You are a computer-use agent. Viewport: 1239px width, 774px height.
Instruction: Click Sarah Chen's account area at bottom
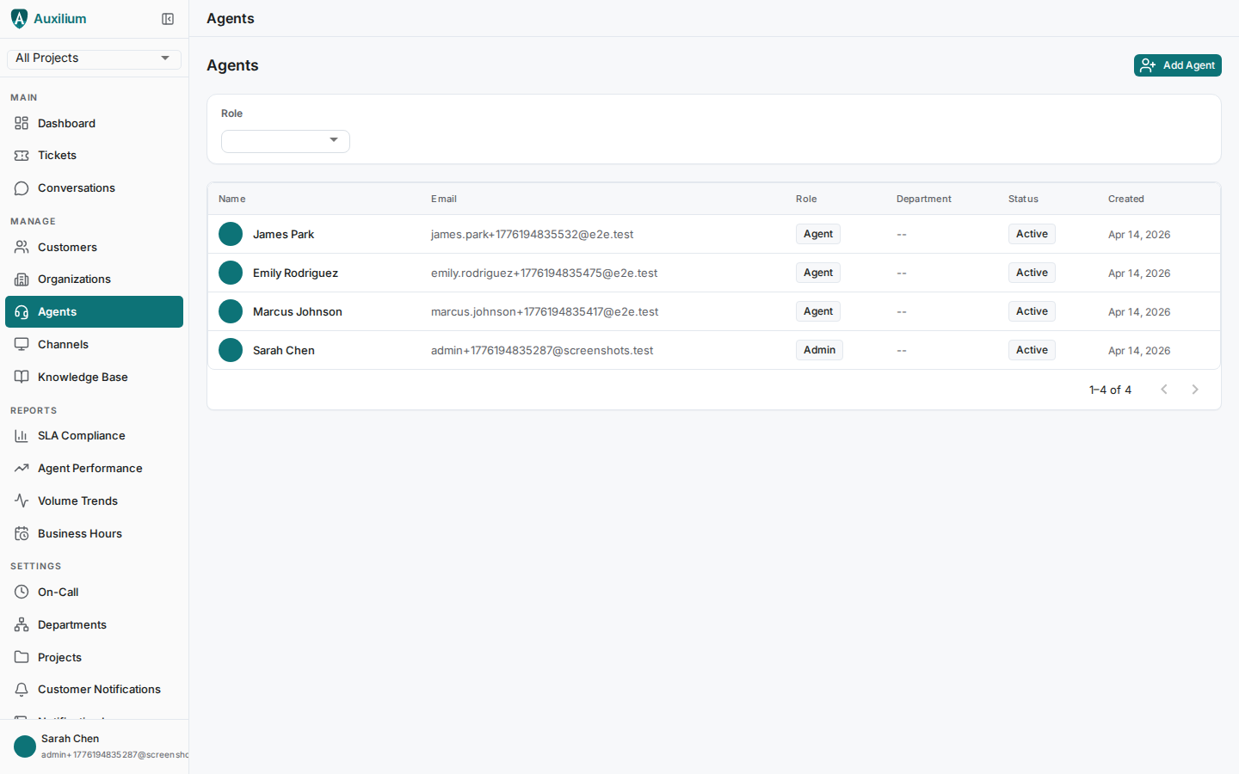pyautogui.click(x=95, y=746)
